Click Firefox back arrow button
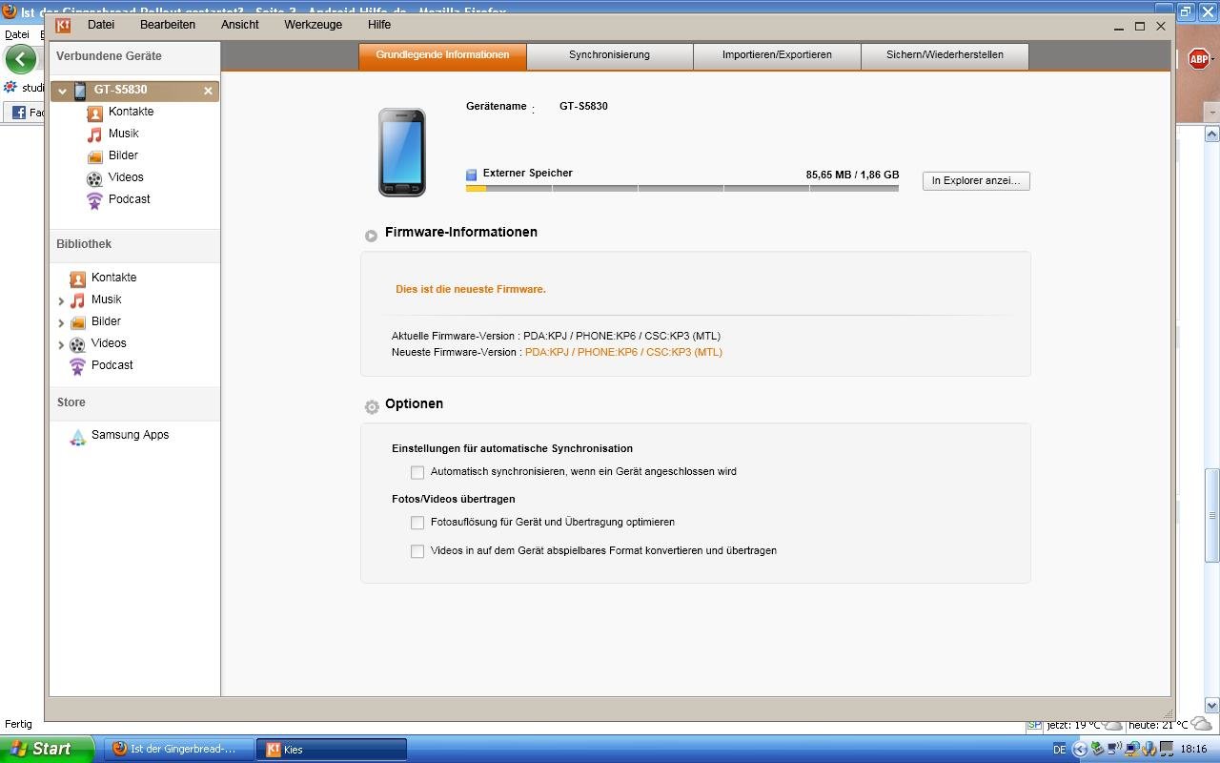1220x763 pixels. (x=21, y=59)
